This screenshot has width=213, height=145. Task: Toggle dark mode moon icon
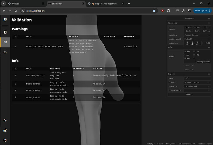[x=5, y=120]
